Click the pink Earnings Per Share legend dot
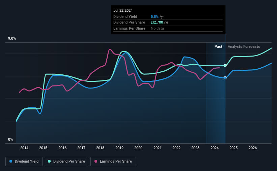Viewport: 277px width, 171px height. click(x=96, y=161)
